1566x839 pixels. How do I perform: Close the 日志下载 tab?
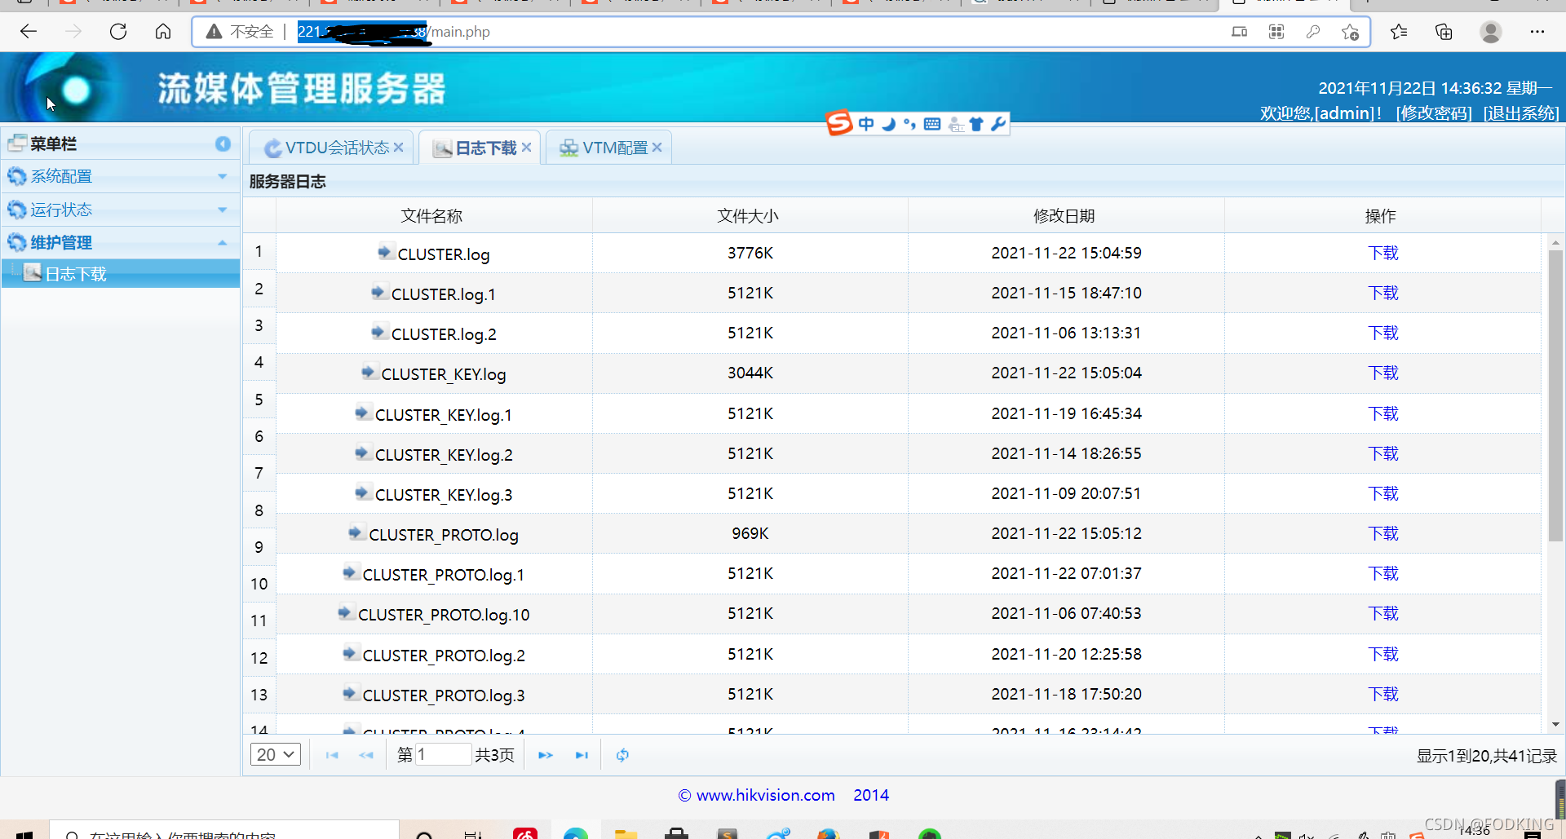(527, 148)
